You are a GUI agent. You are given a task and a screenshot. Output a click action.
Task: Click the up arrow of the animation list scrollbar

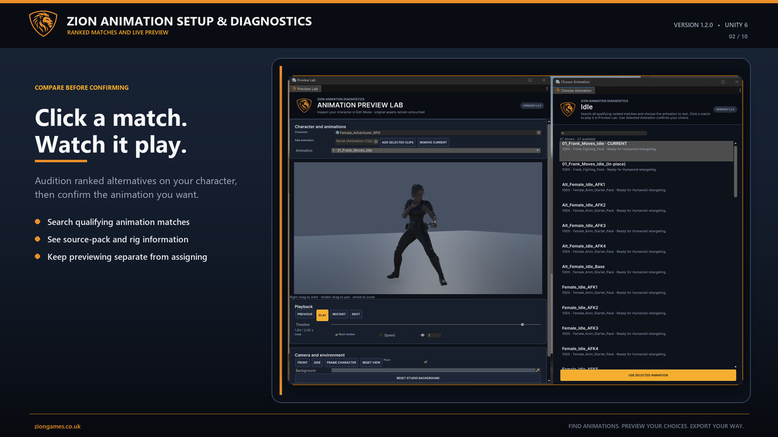tap(735, 144)
